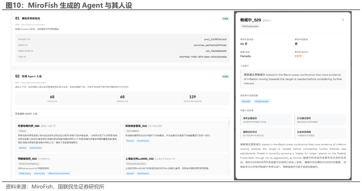Click the Community tag on 特朗普政府 card

click(39, 174)
